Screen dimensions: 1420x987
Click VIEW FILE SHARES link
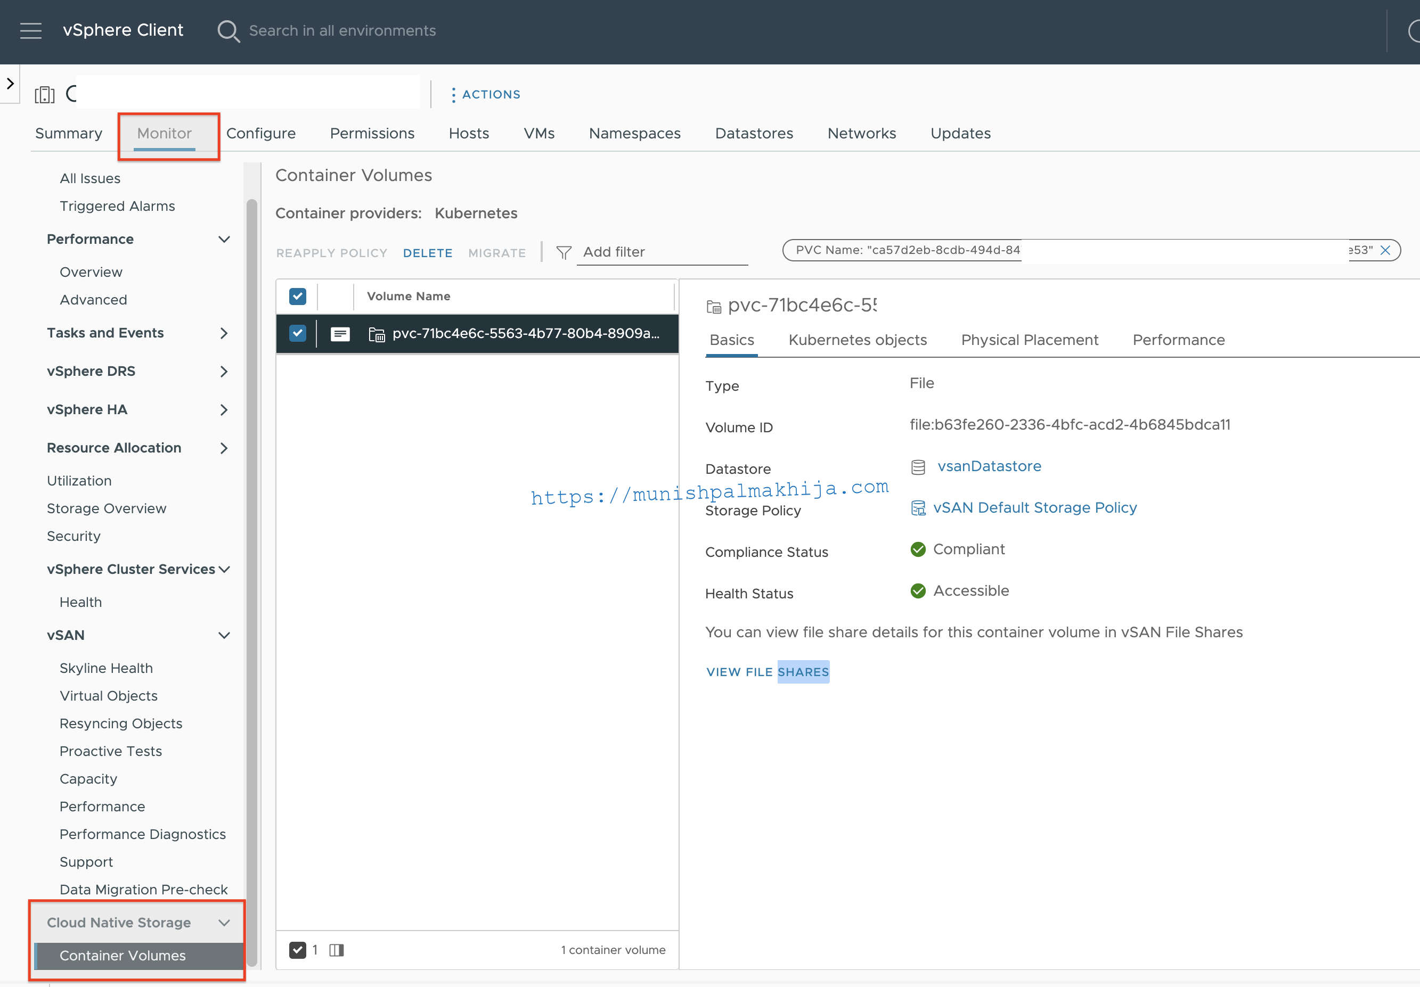coord(768,672)
